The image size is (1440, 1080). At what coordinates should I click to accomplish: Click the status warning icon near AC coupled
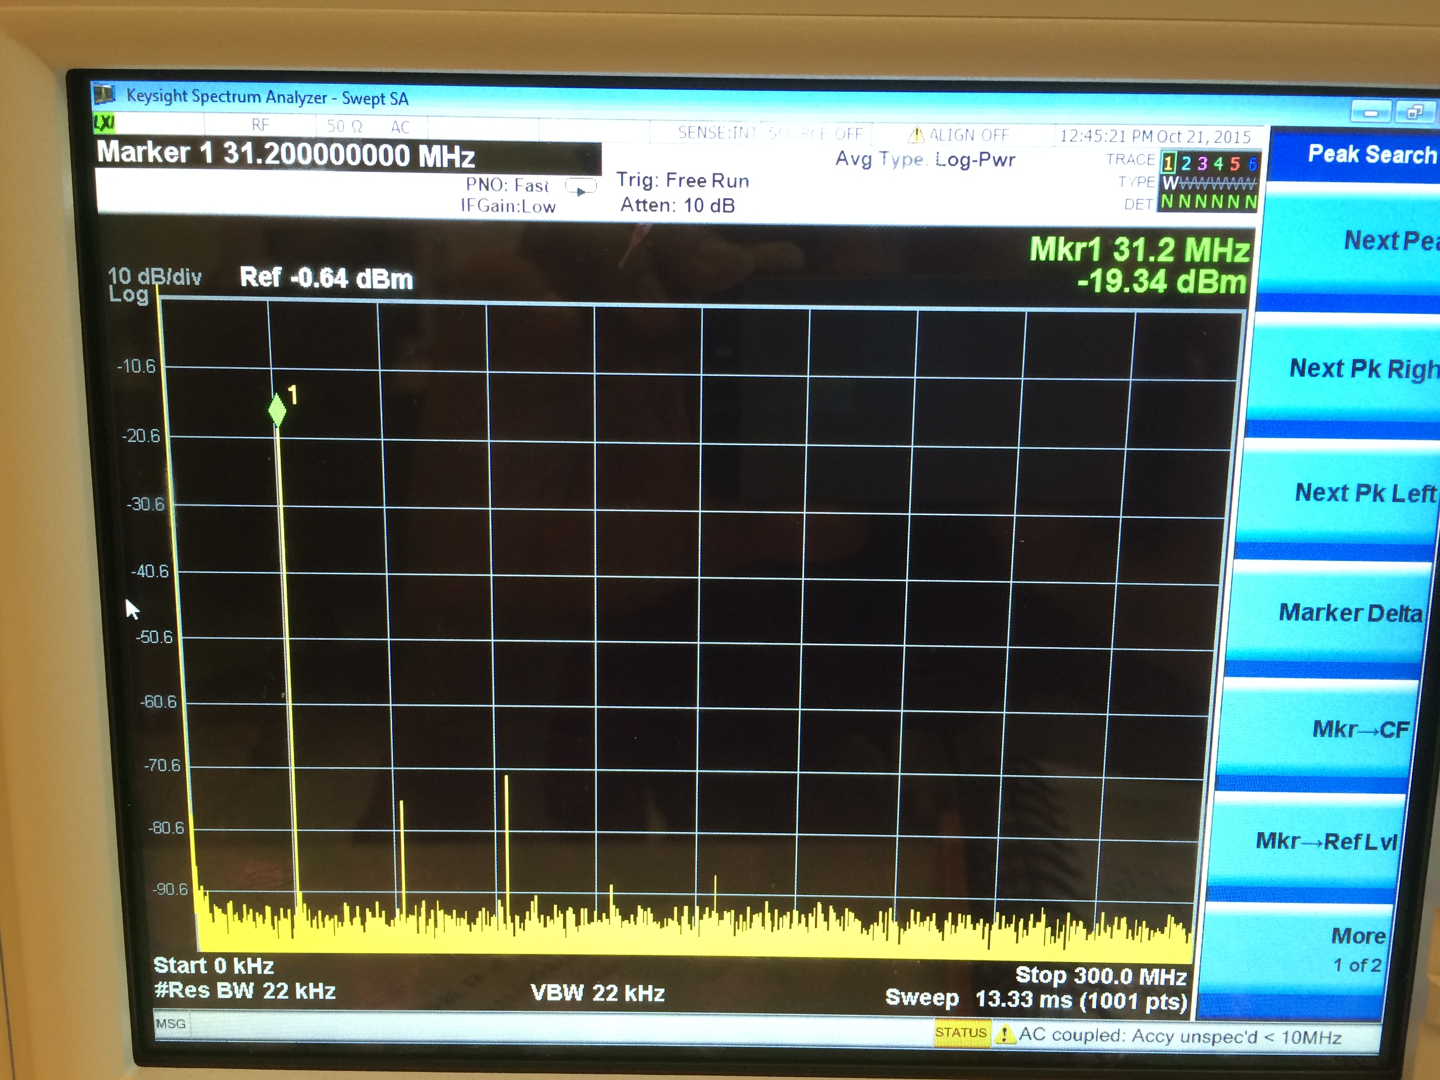tap(1005, 1034)
